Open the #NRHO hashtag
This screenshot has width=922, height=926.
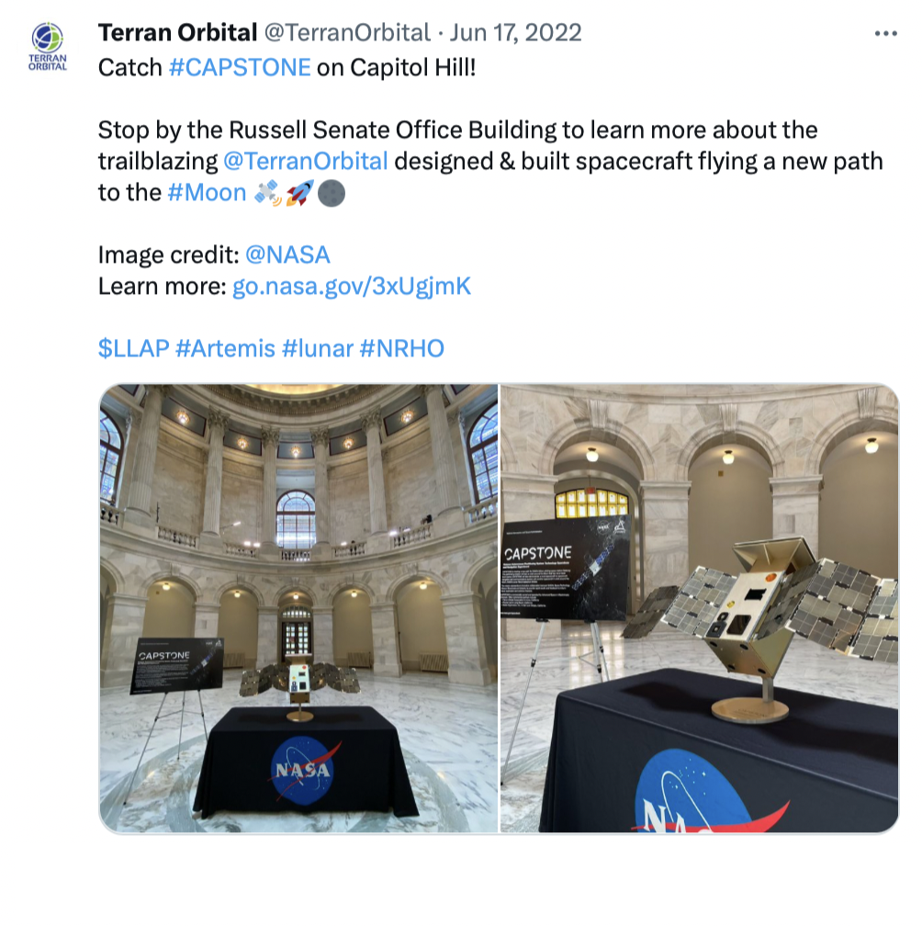[402, 348]
